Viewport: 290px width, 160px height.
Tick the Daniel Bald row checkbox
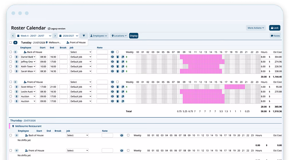[11, 57]
